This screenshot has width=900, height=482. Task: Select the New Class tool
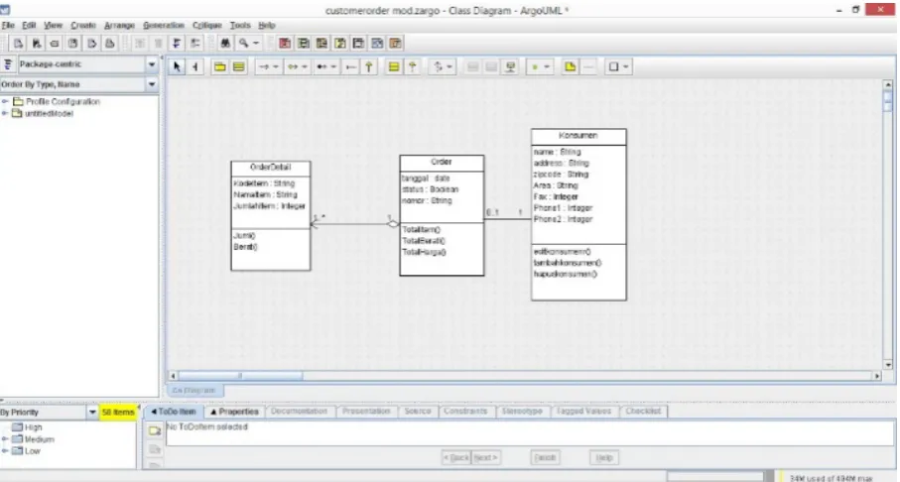click(239, 67)
